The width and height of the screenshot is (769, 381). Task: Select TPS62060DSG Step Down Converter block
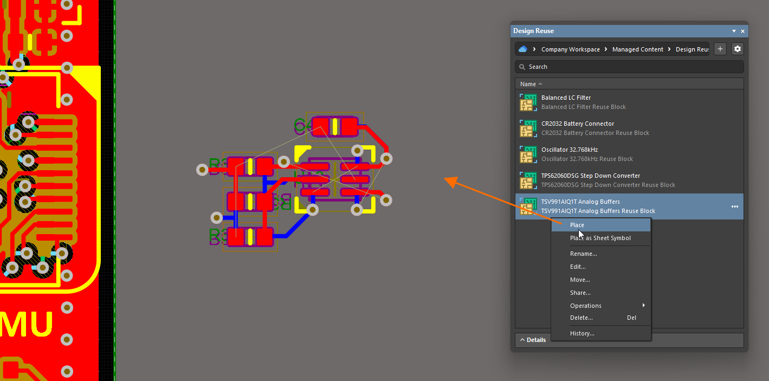point(629,180)
